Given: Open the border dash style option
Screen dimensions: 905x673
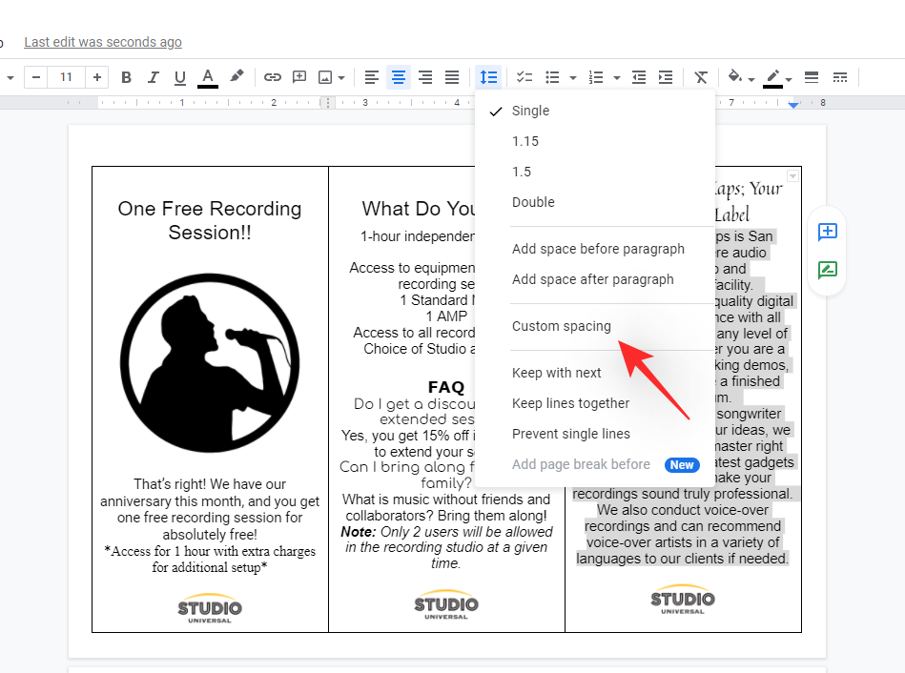Looking at the screenshot, I should click(840, 77).
